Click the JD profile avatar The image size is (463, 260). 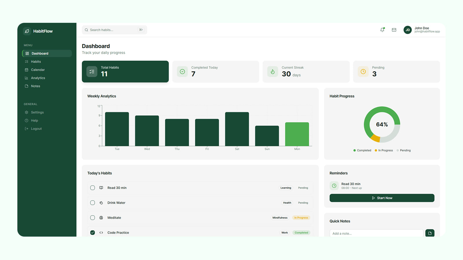coord(407,30)
